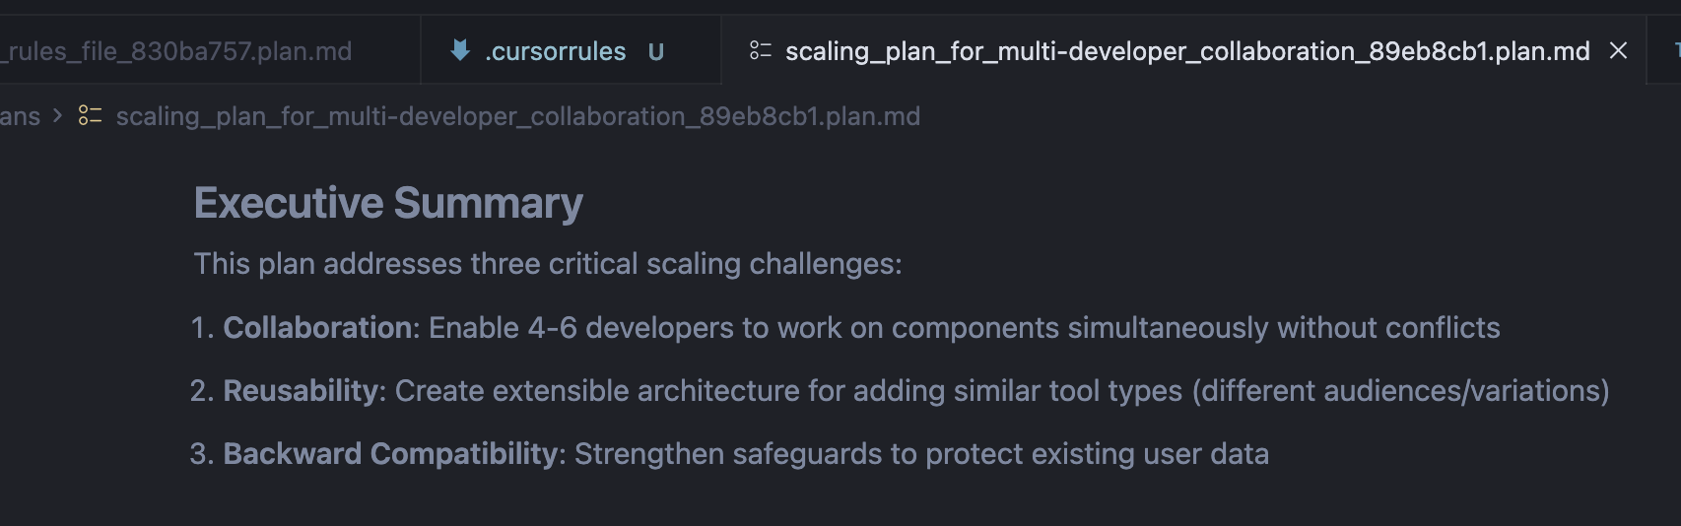Click the untracked 'U' badge on .cursorrules
This screenshot has width=1681, height=526.
pyautogui.click(x=656, y=52)
